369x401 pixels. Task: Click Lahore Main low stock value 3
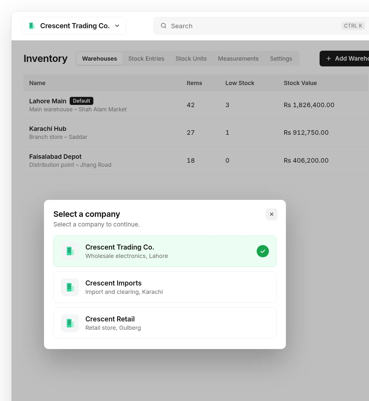(227, 105)
